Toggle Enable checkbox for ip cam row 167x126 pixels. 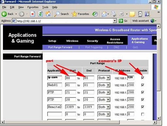[x=143, y=78]
